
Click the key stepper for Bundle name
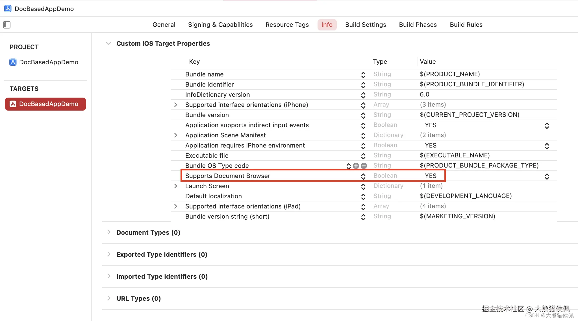pyautogui.click(x=363, y=75)
